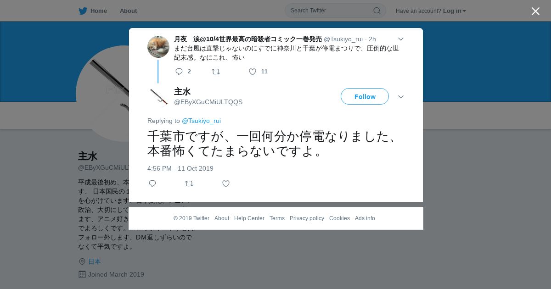Like the tweet with 11 likes
The height and width of the screenshot is (289, 551).
pyautogui.click(x=253, y=72)
